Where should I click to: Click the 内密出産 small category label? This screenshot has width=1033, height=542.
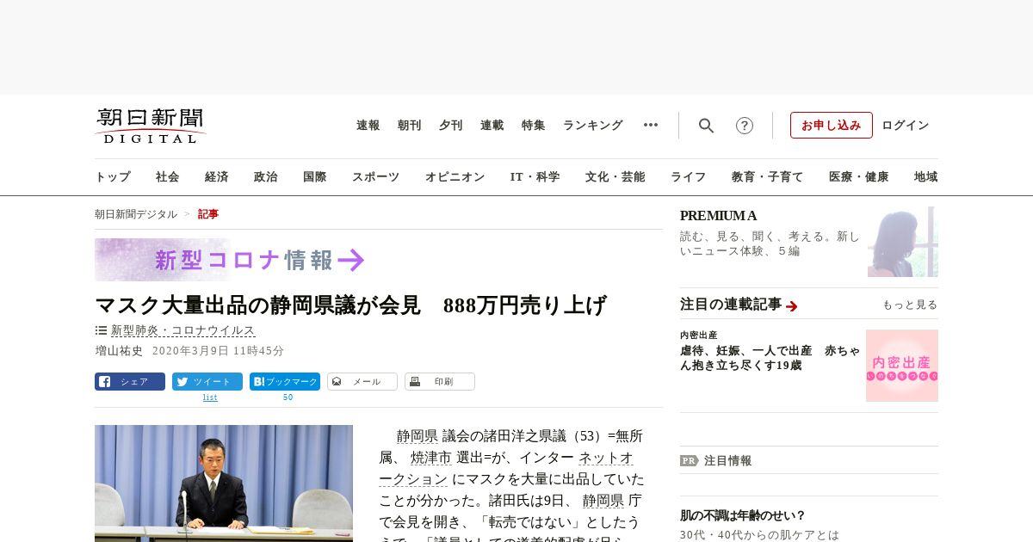[x=698, y=336]
